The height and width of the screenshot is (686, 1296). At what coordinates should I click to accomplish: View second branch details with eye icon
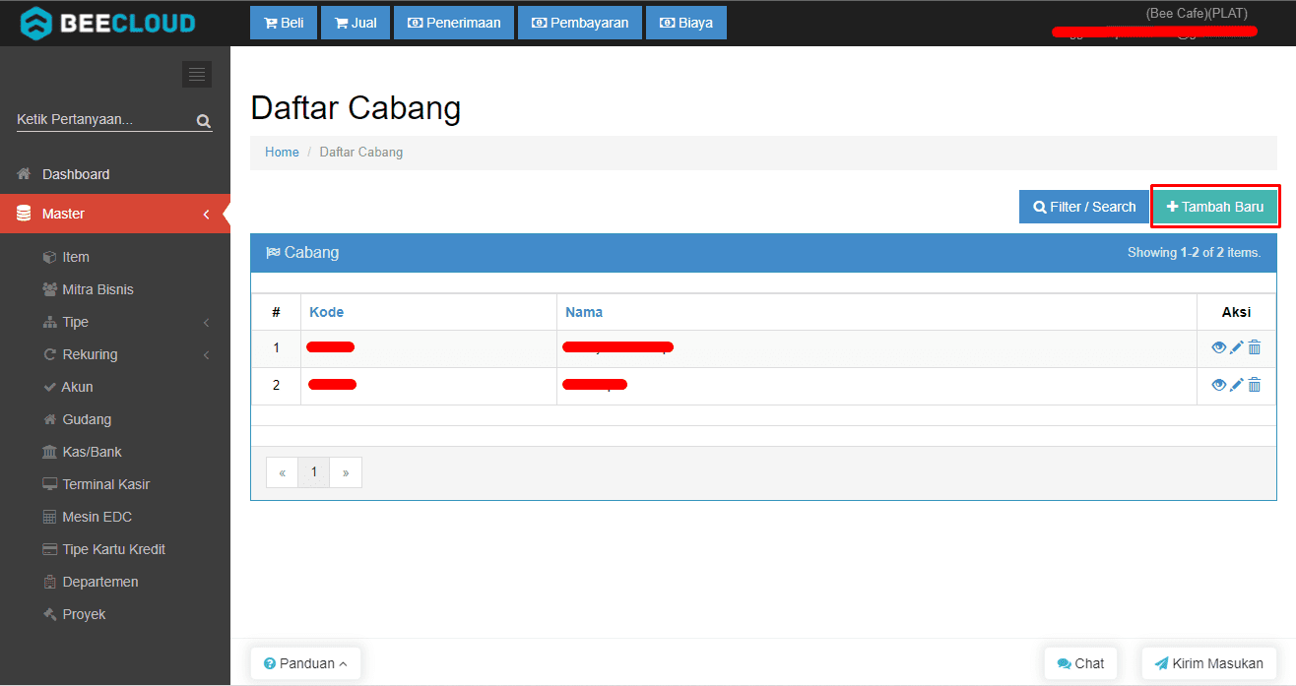coord(1219,385)
